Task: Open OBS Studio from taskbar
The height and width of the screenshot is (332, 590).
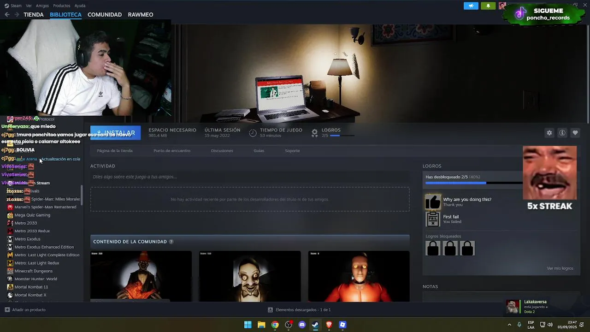Action: pyautogui.click(x=289, y=325)
